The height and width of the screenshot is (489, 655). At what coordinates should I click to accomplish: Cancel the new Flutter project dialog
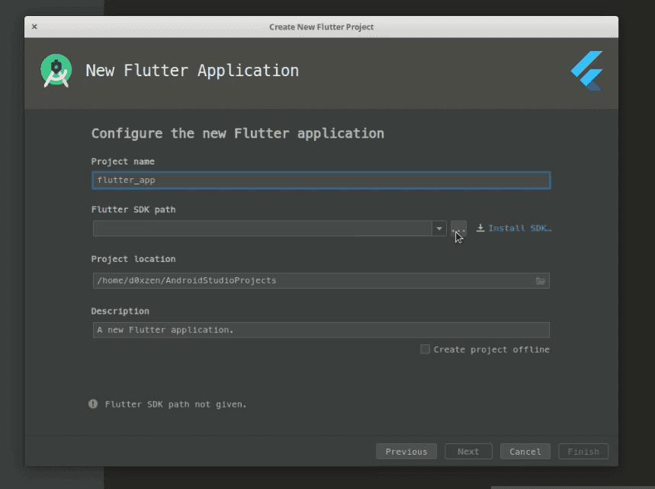tap(525, 452)
